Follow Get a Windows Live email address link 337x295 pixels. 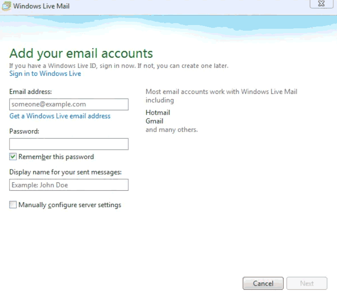coord(60,116)
